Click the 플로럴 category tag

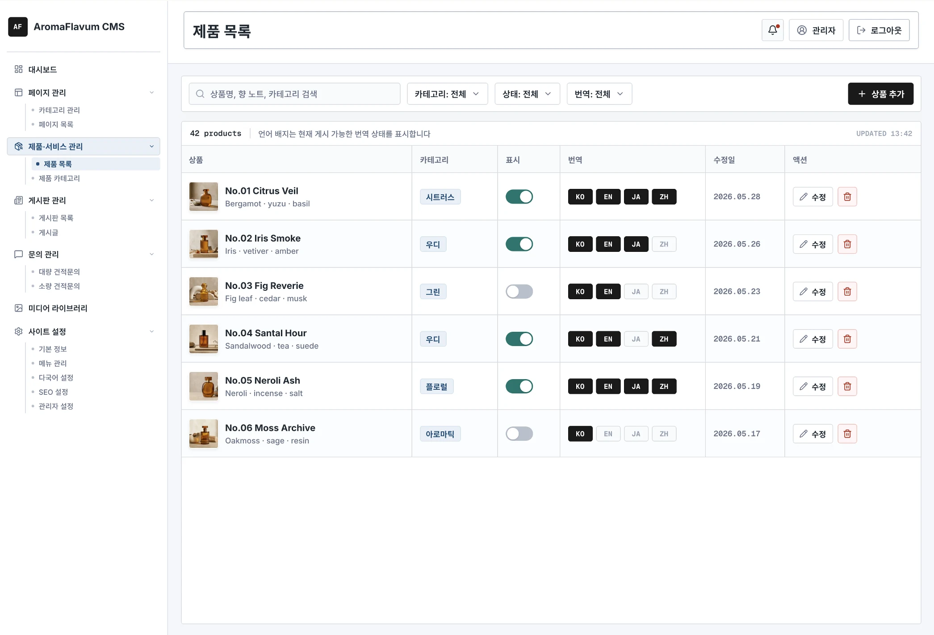pos(436,386)
